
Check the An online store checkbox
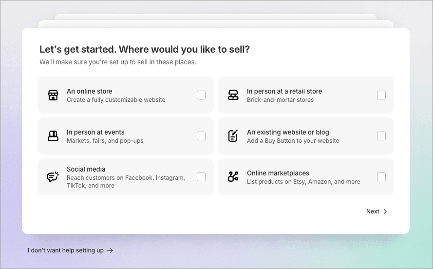tap(201, 95)
